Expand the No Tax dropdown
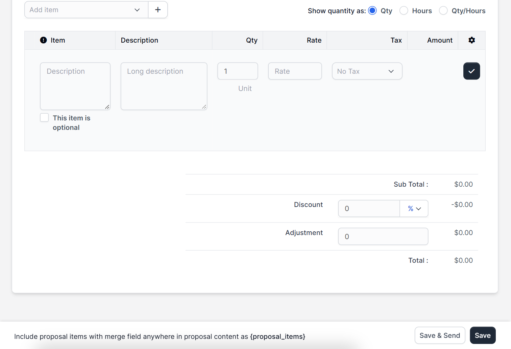This screenshot has height=349, width=511. click(x=367, y=71)
